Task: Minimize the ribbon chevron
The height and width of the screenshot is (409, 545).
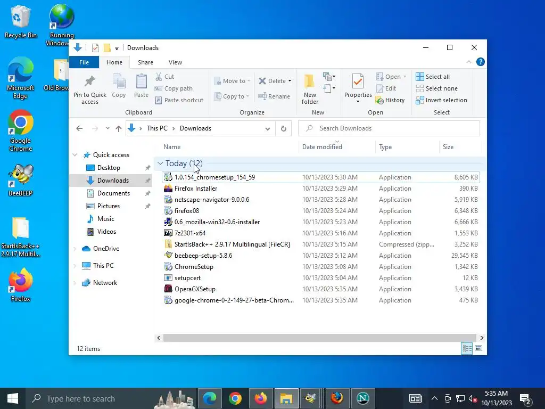Action: pos(468,62)
